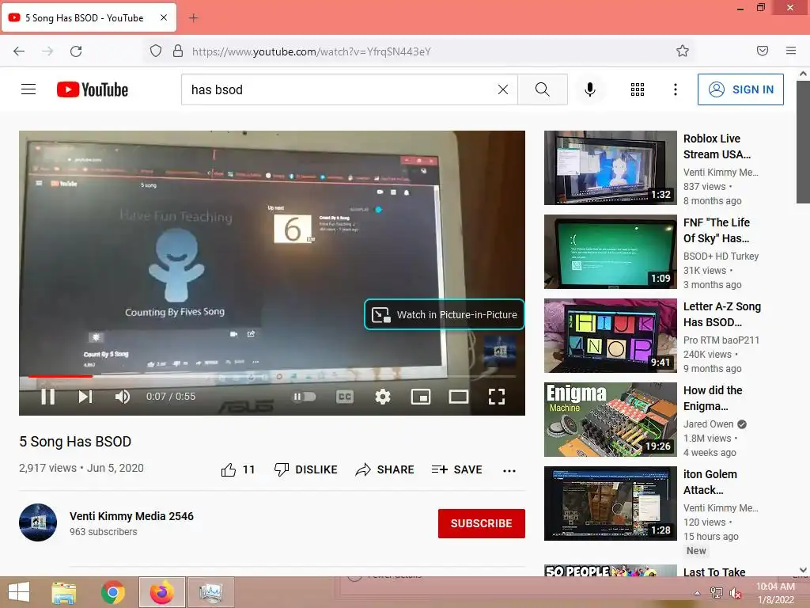Switch to miniplayer mode
This screenshot has width=810, height=608.
pos(421,397)
